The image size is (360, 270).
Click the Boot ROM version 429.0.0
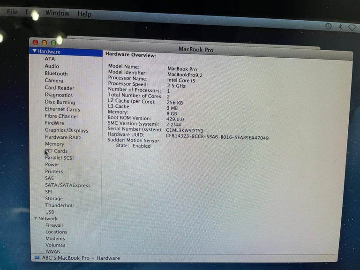(x=175, y=120)
